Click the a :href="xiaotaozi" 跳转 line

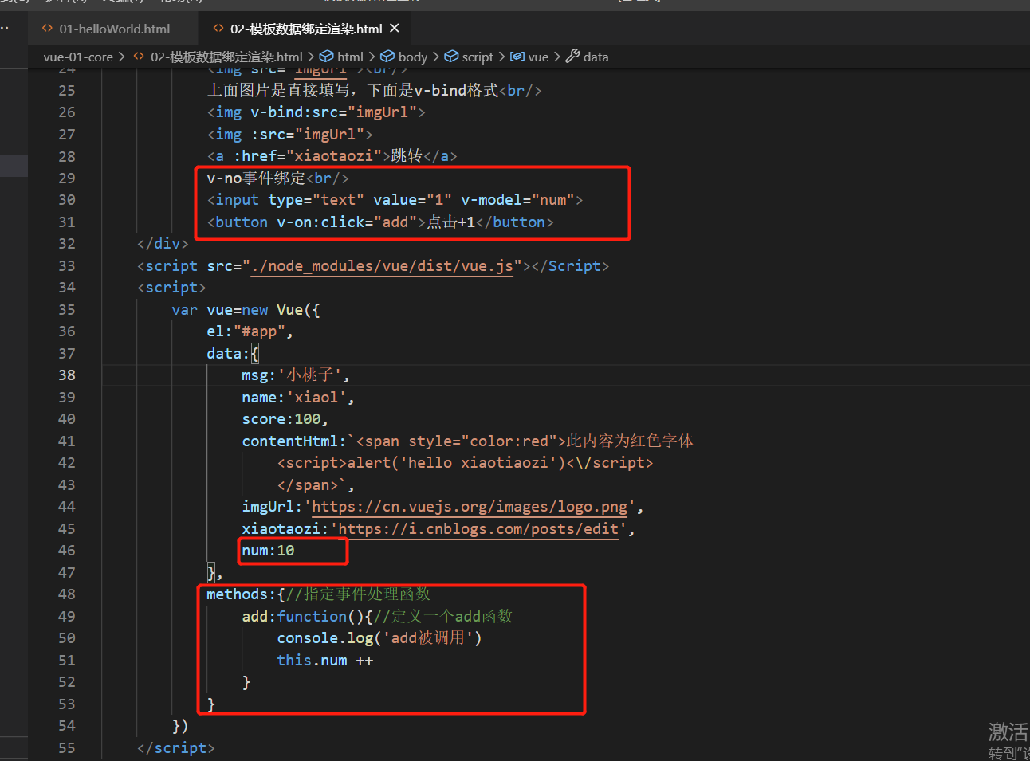[x=332, y=156]
